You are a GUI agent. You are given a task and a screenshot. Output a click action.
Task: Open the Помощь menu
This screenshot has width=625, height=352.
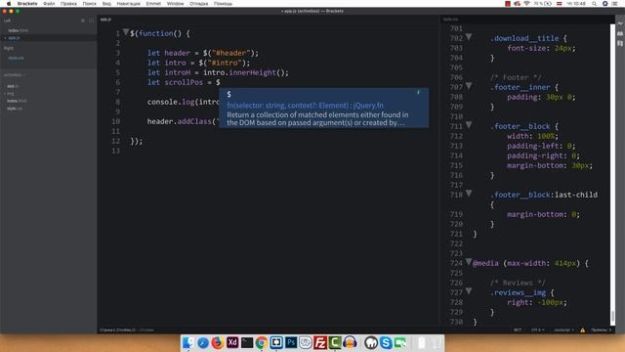pyautogui.click(x=223, y=4)
